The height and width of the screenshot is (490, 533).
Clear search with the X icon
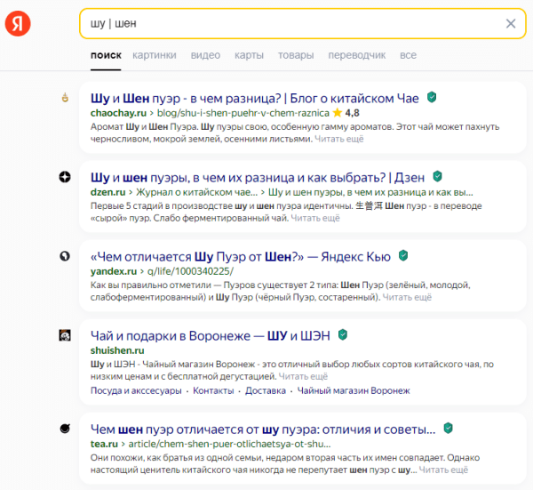(511, 24)
